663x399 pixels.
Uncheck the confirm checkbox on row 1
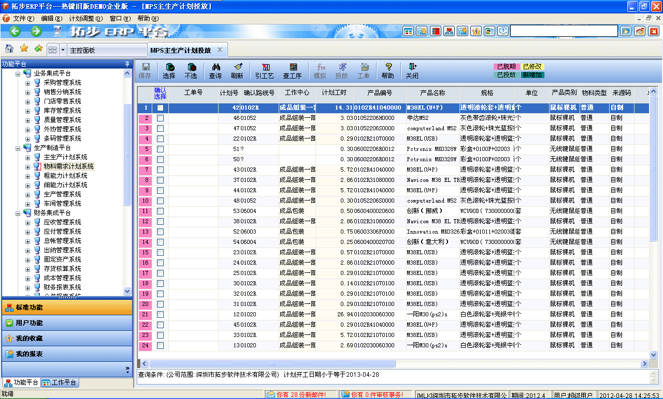[x=161, y=108]
